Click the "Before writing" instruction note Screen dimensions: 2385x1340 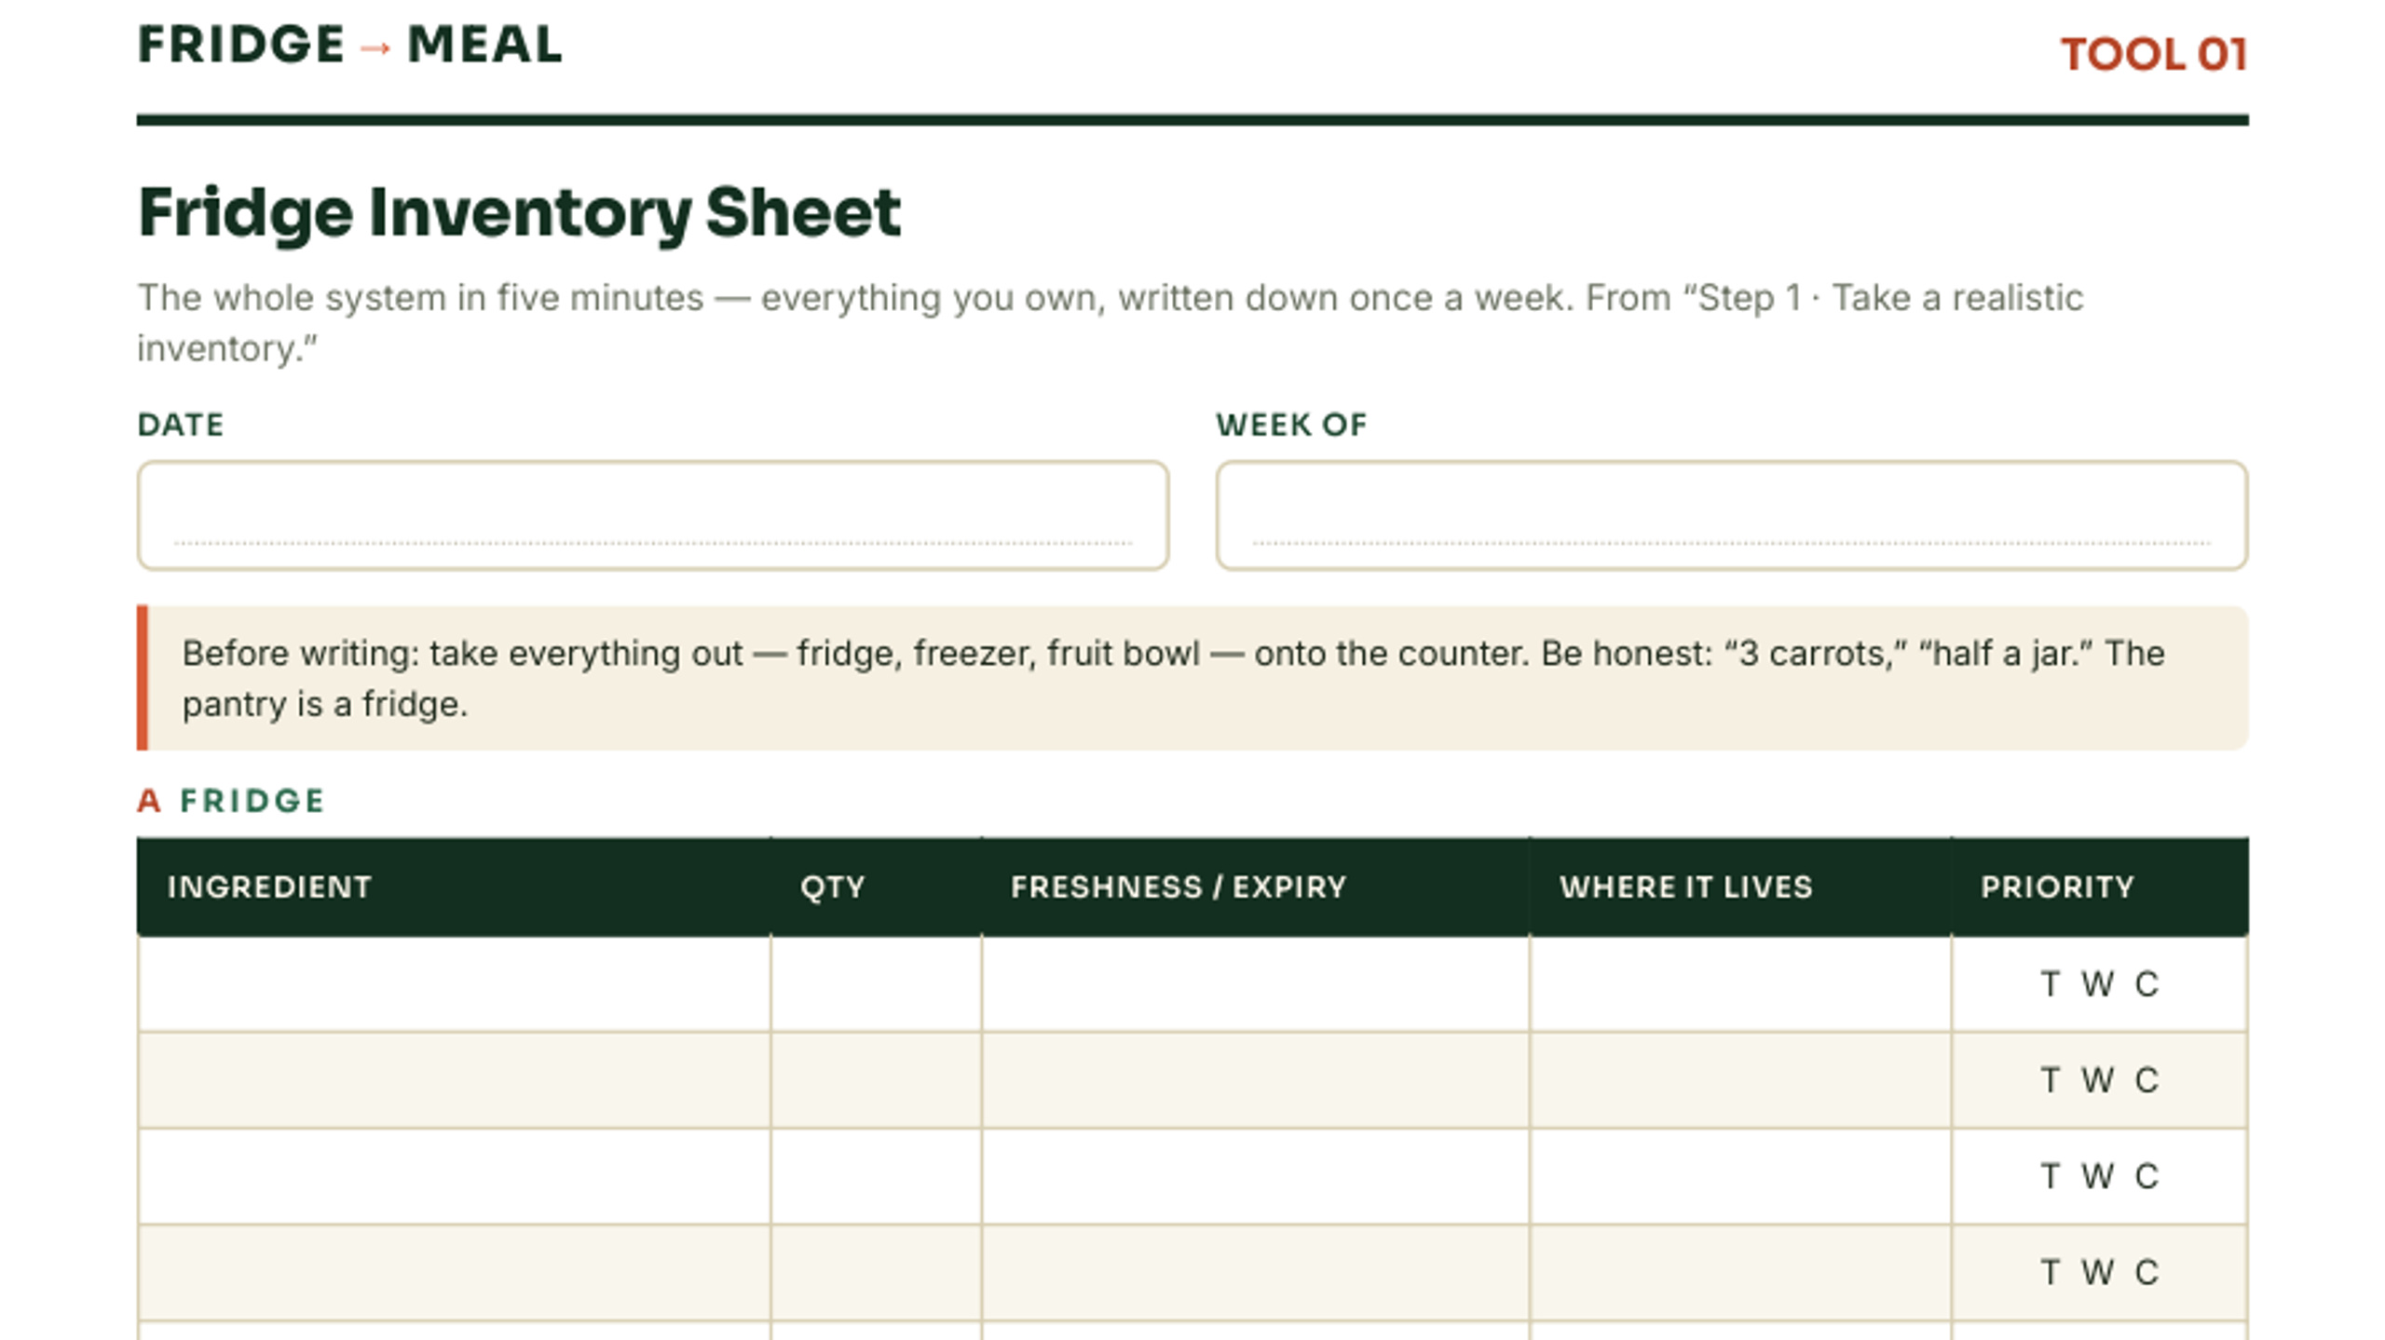(x=1192, y=678)
